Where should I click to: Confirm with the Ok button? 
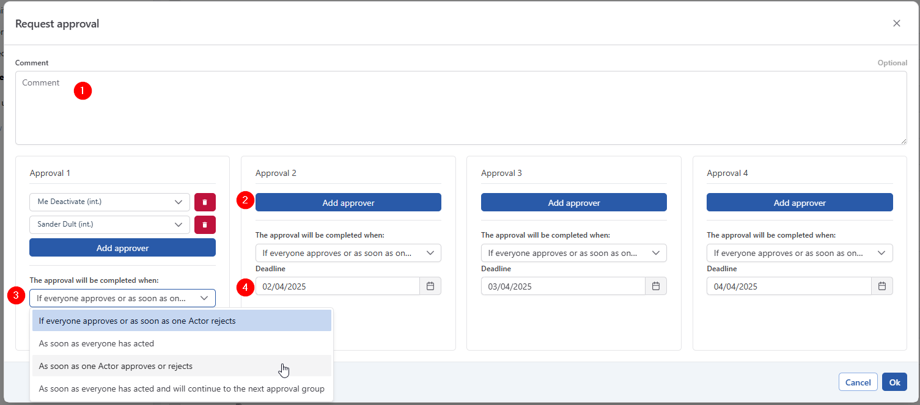pos(894,382)
